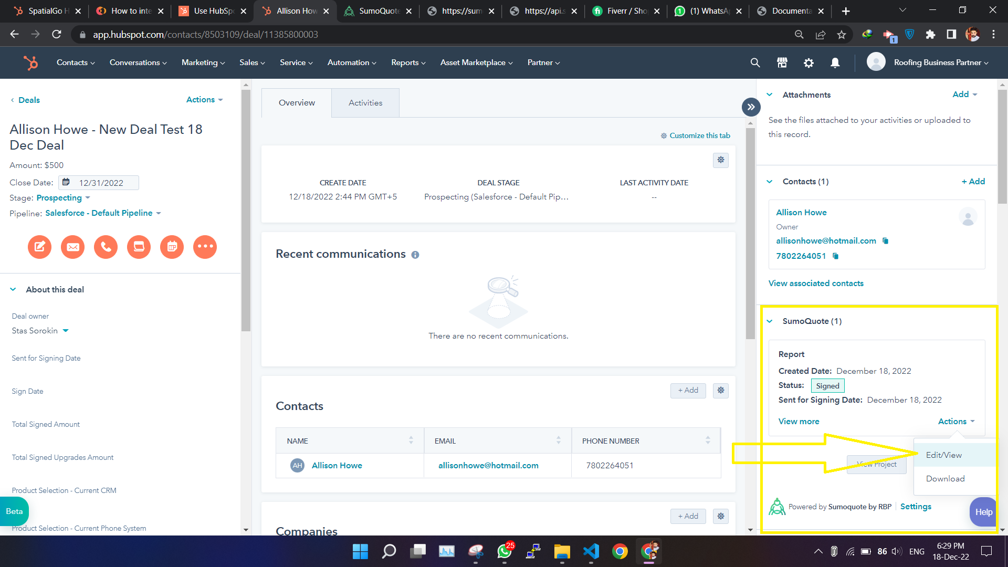Open the notifications bell

[x=835, y=62]
